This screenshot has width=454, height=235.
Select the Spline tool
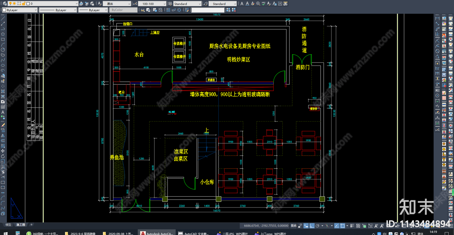[3, 60]
